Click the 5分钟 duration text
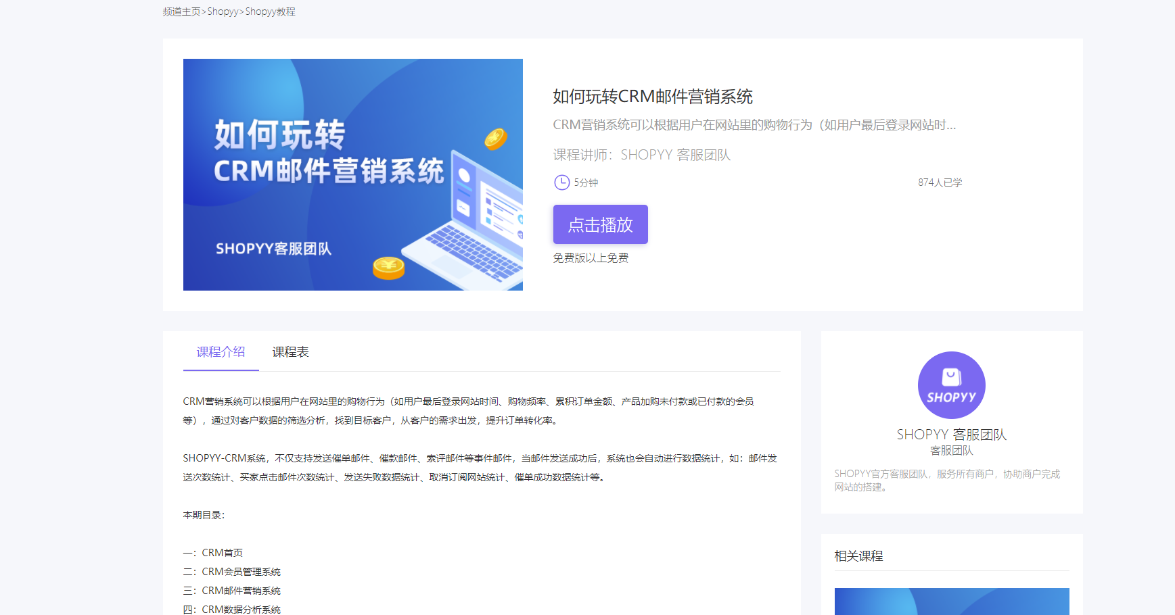The width and height of the screenshot is (1175, 615). [x=586, y=182]
